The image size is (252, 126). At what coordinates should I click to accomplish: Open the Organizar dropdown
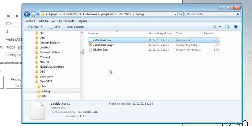[35, 27]
